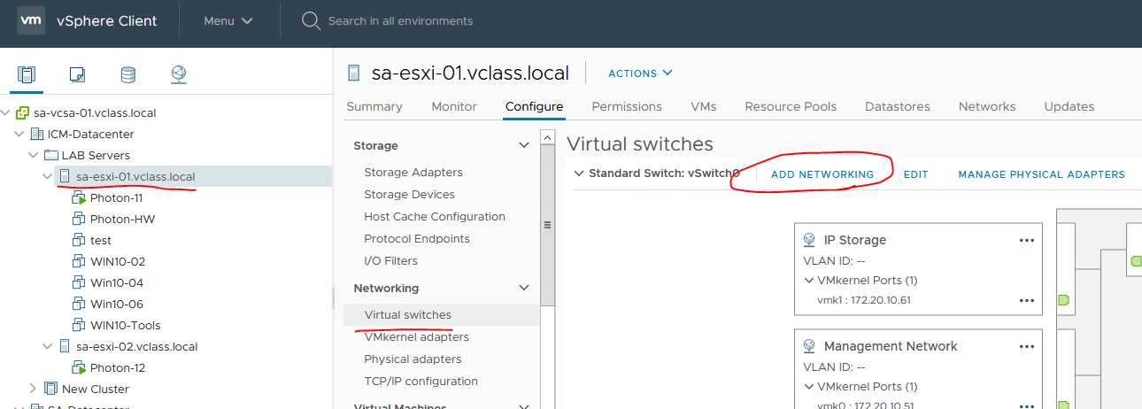Click the Management Network port group icon
Image resolution: width=1142 pixels, height=409 pixels.
click(809, 347)
